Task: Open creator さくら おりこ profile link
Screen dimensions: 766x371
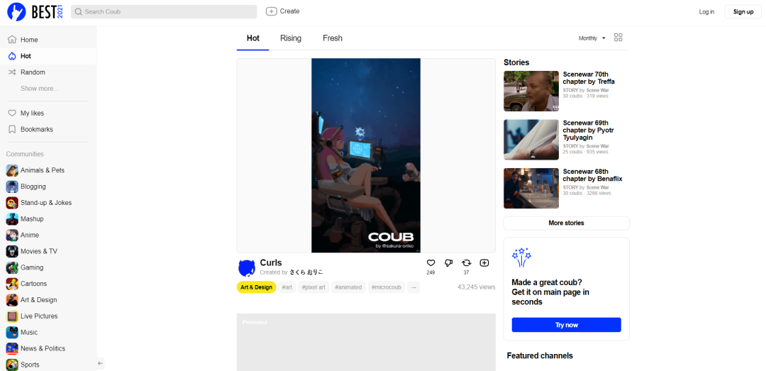Action: click(306, 272)
